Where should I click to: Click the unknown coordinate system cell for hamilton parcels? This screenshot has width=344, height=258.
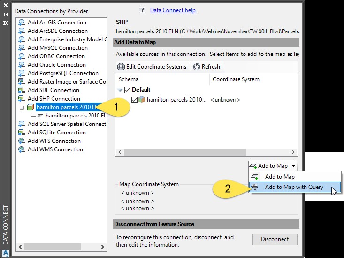coord(225,100)
